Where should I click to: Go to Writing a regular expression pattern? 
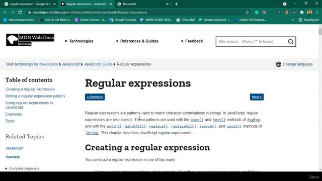(35, 96)
